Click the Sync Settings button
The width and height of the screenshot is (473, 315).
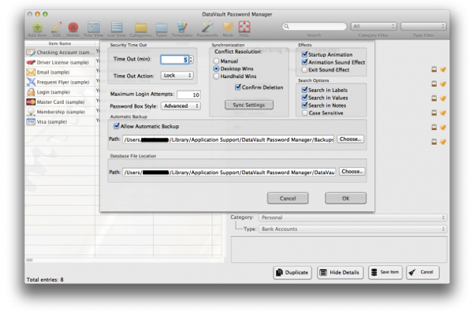pos(249,105)
